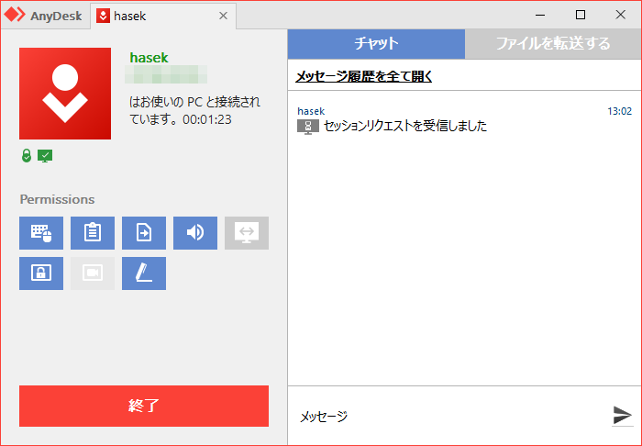The width and height of the screenshot is (642, 446).
Task: Send message with paper plane icon
Action: point(623,416)
